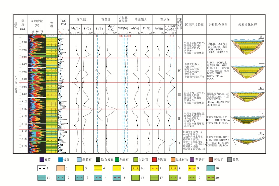Screen dimensions: 279x186
Task: Click the 其他 gray legend swatch
Action: click(230, 159)
